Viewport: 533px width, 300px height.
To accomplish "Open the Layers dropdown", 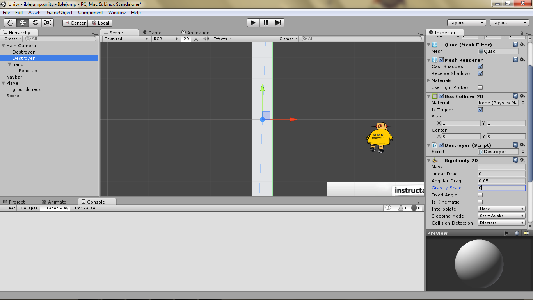I will [x=466, y=23].
